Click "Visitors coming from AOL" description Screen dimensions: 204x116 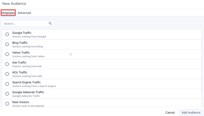[x=27, y=76]
